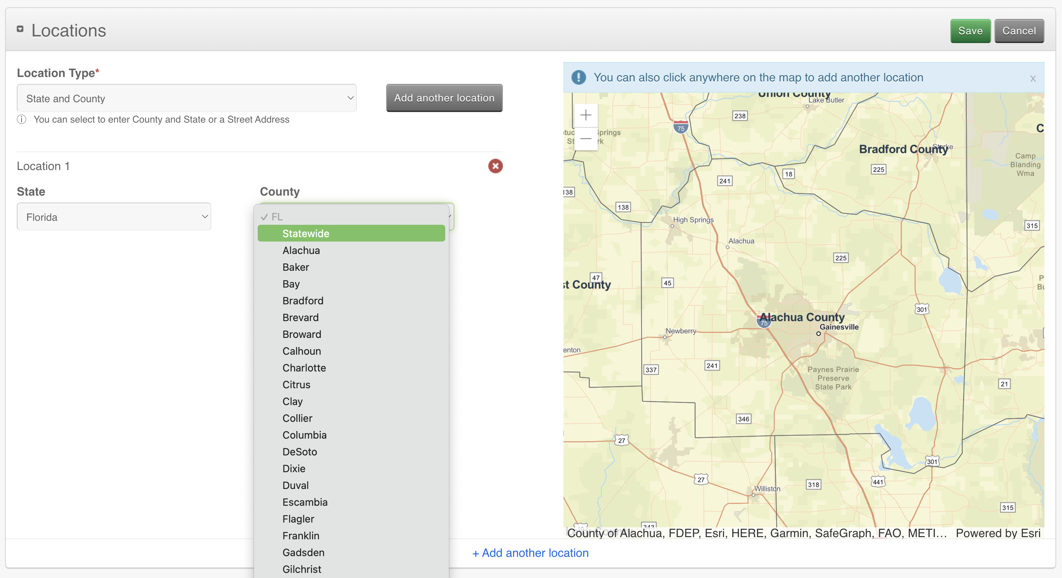The image size is (1062, 578).
Task: Open the State dropdown showing Florida
Action: 114,217
